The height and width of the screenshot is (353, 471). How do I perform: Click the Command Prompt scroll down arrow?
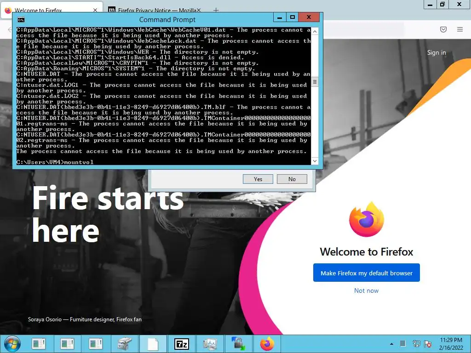pyautogui.click(x=315, y=161)
